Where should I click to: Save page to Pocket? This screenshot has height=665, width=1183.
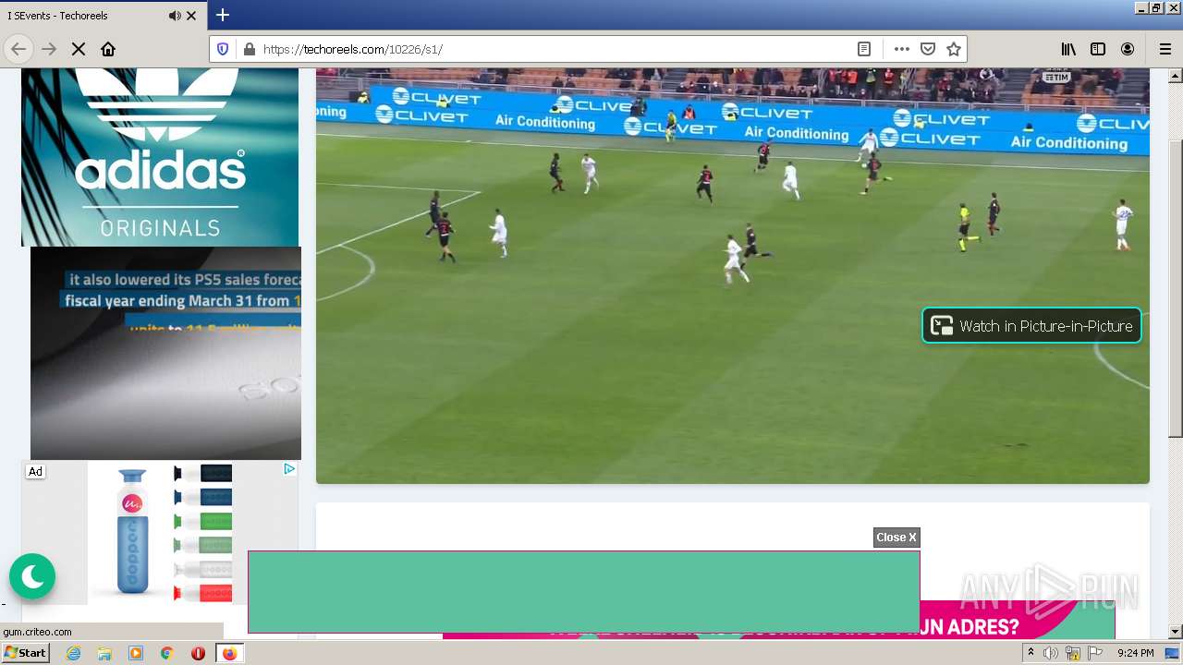928,49
